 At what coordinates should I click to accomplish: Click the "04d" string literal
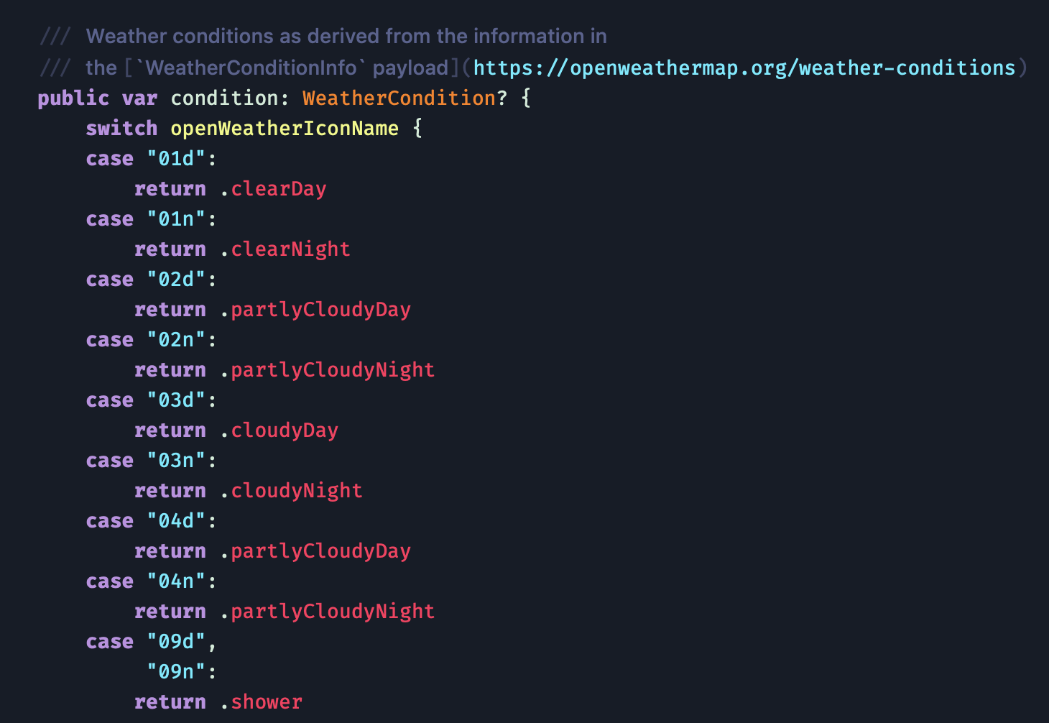point(177,520)
